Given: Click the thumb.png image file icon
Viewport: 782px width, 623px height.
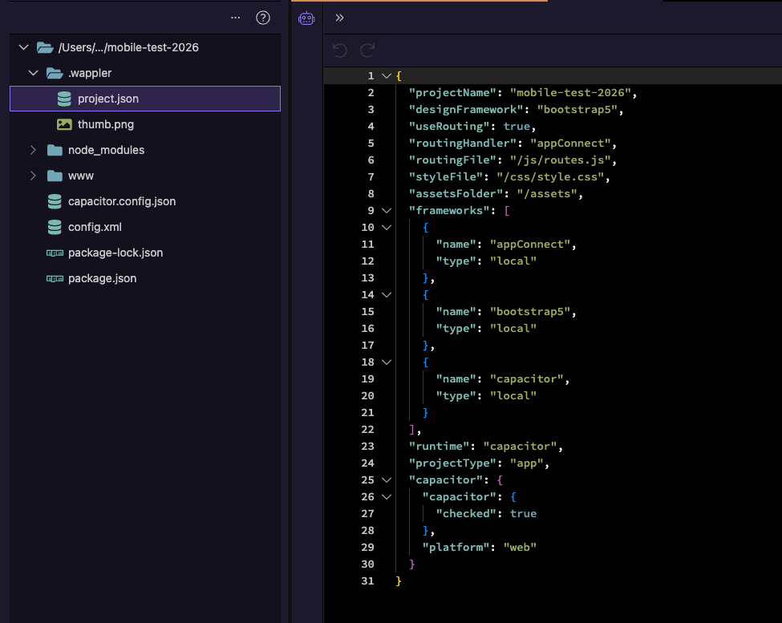Looking at the screenshot, I should coord(64,124).
